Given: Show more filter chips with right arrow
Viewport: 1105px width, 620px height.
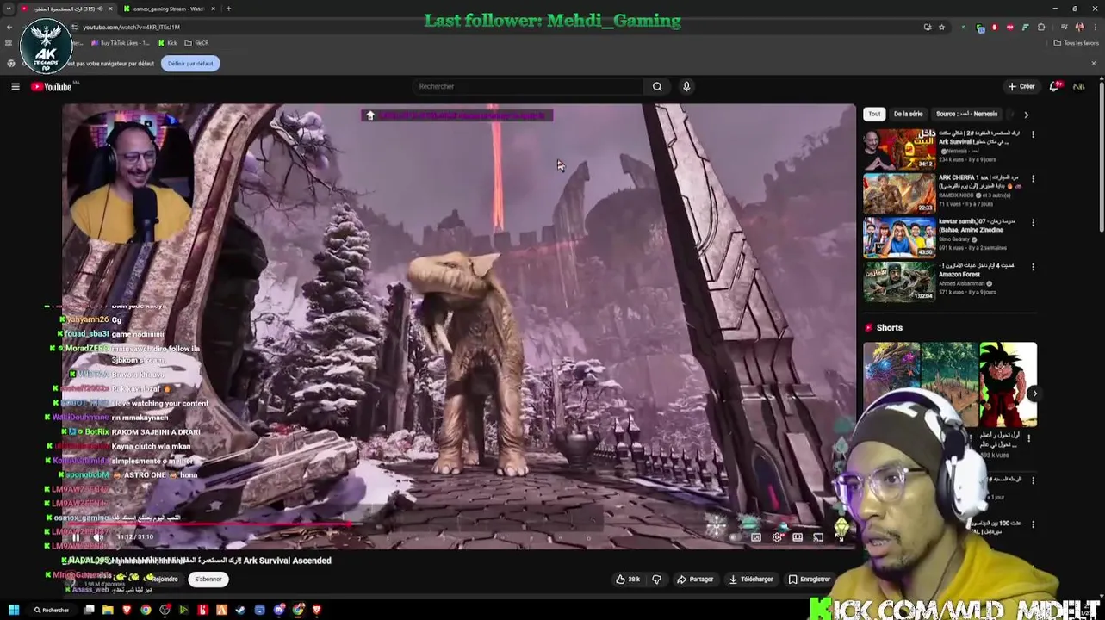Looking at the screenshot, I should pyautogui.click(x=1026, y=114).
